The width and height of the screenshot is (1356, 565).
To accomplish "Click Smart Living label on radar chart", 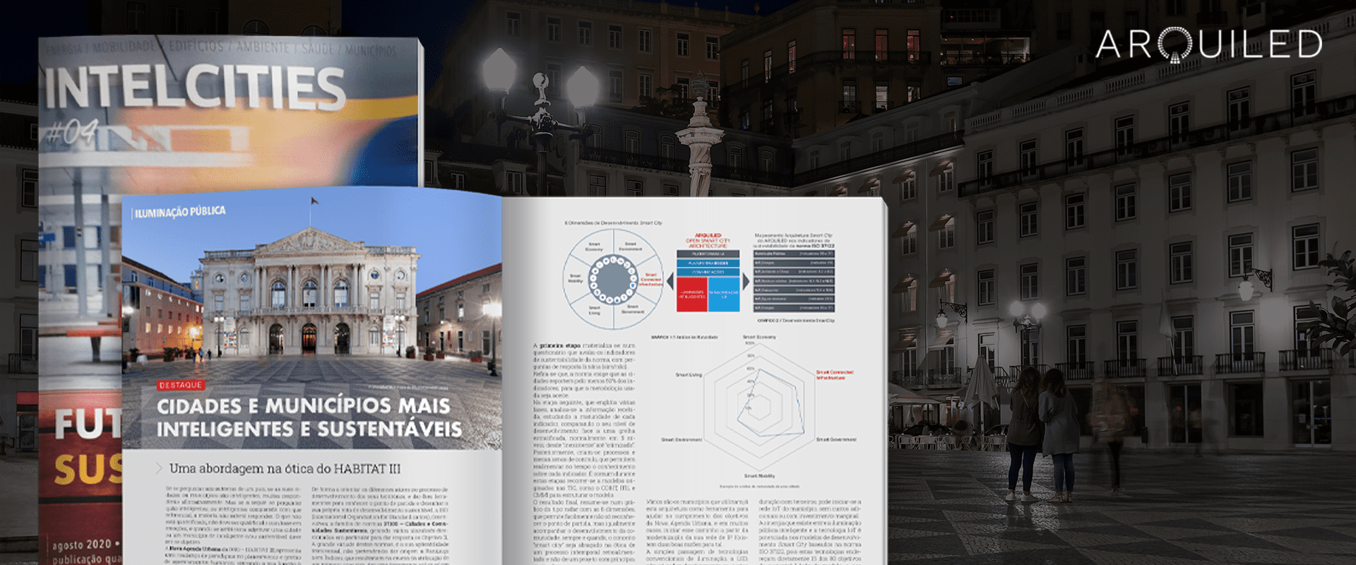I will [689, 375].
